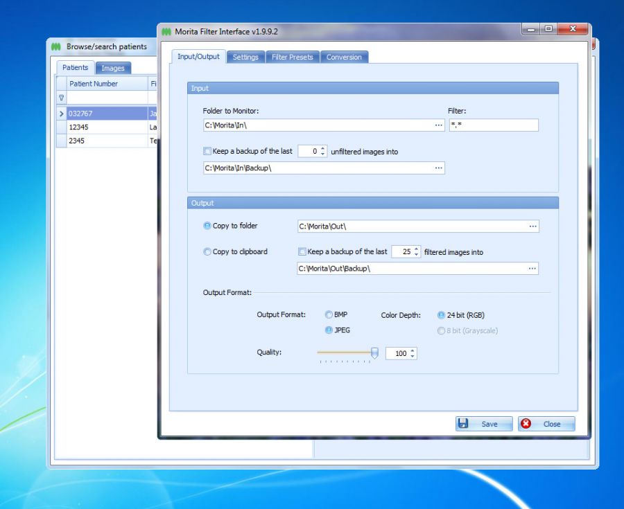The image size is (624, 509).
Task: Save the filter interface settings
Action: (484, 424)
